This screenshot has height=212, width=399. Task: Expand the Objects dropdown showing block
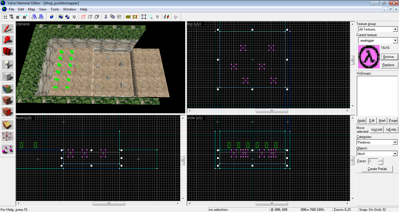pos(395,153)
